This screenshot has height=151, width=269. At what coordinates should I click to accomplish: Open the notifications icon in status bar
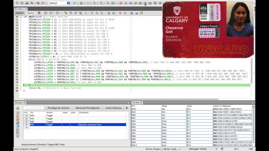(222, 149)
